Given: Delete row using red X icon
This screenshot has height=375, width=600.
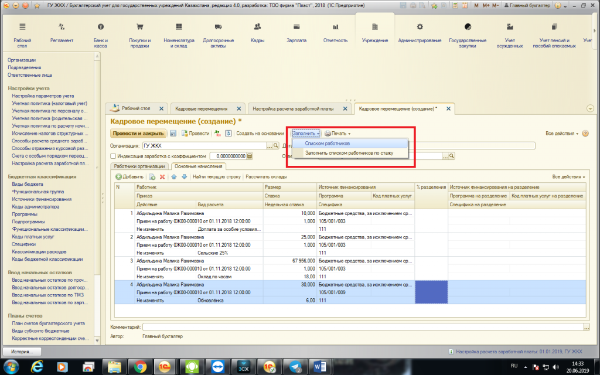Looking at the screenshot, I should pos(162,176).
